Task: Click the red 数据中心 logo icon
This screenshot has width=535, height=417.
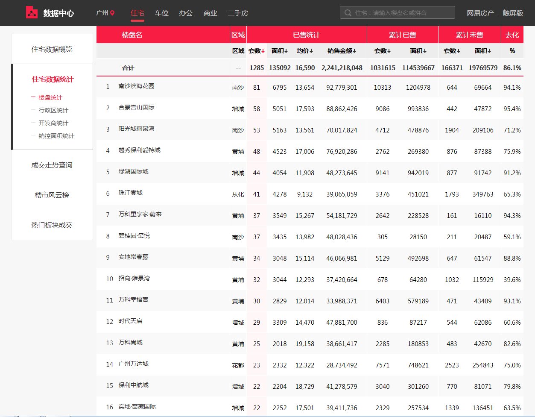Action: [32, 13]
